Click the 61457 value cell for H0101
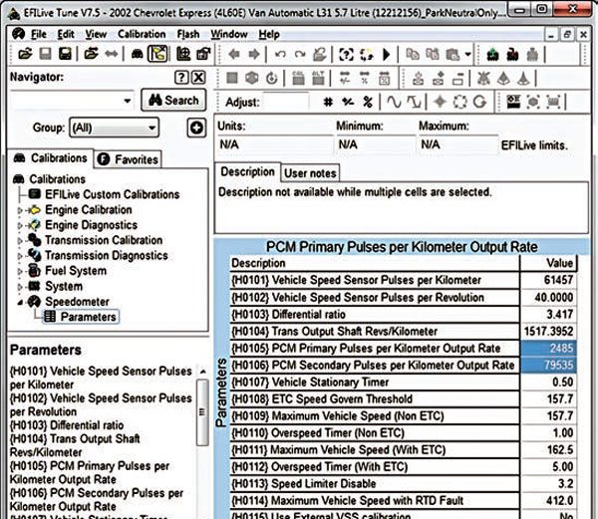The image size is (598, 519). tap(549, 280)
